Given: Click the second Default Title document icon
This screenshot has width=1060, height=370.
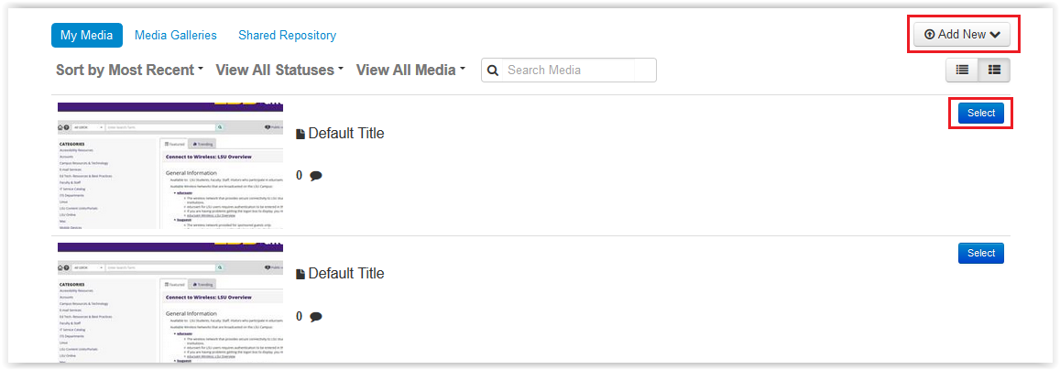Looking at the screenshot, I should 301,274.
